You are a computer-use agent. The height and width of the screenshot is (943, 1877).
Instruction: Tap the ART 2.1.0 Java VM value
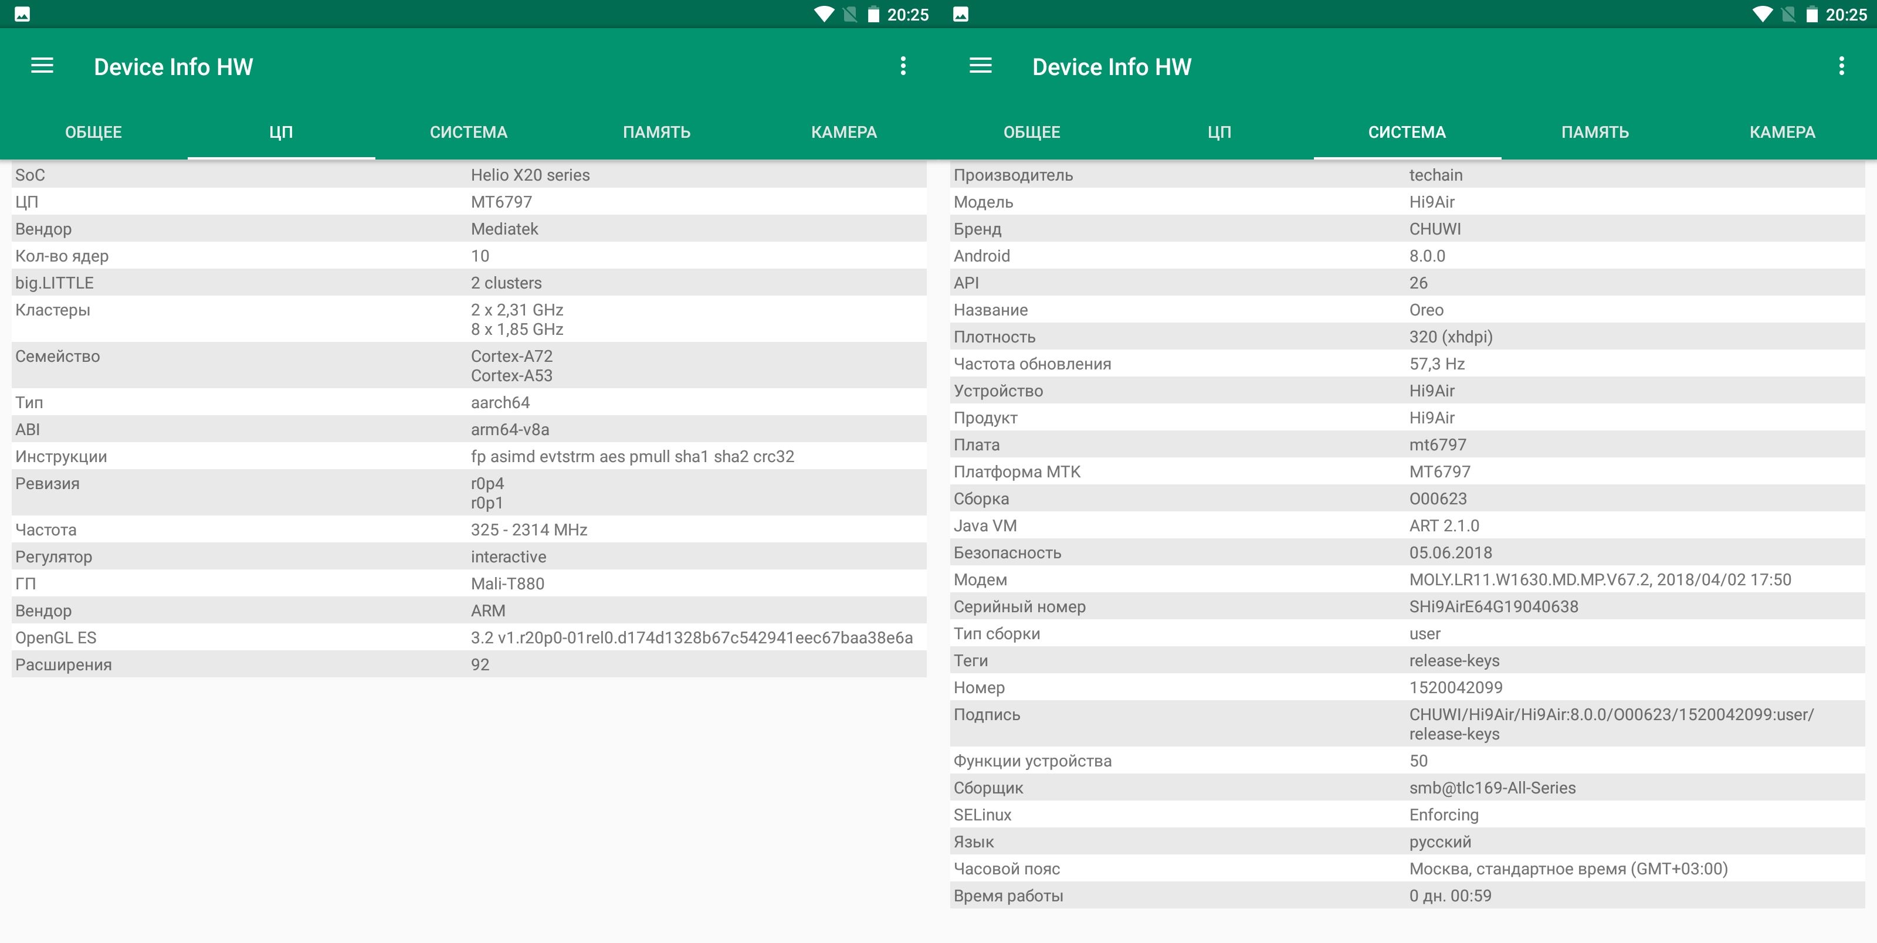click(x=1444, y=525)
